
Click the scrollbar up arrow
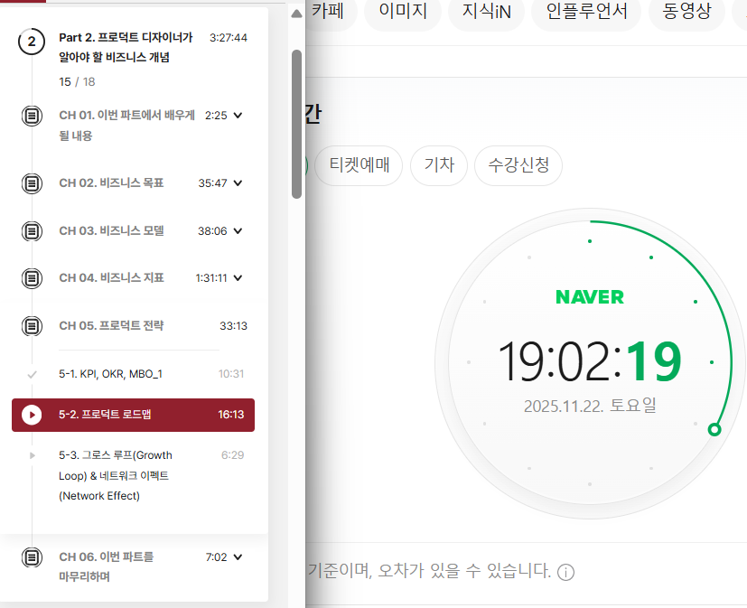(x=297, y=14)
